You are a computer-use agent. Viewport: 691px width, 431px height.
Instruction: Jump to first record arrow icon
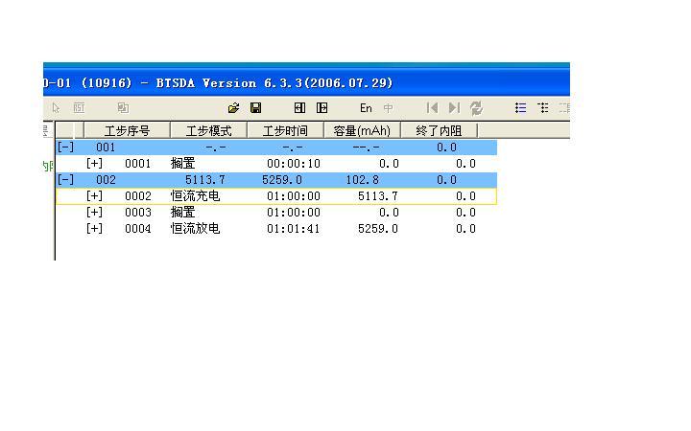coord(432,107)
